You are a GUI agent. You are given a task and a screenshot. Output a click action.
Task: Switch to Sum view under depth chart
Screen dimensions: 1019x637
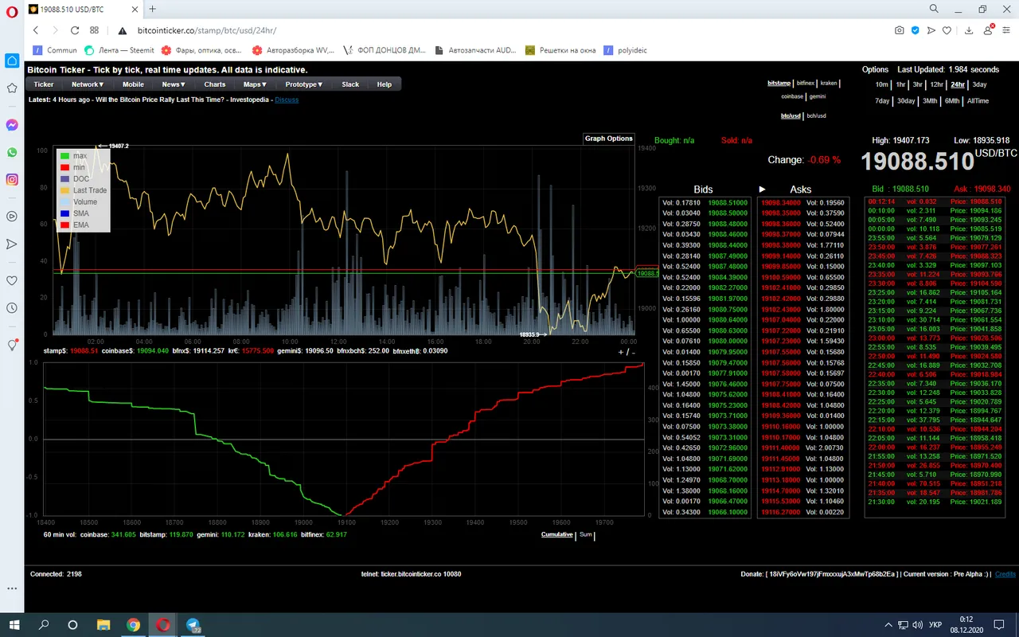click(585, 534)
